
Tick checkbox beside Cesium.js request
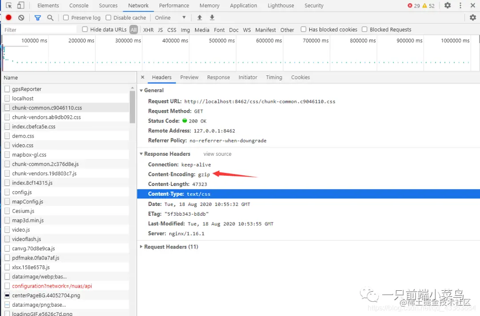pyautogui.click(x=7, y=211)
